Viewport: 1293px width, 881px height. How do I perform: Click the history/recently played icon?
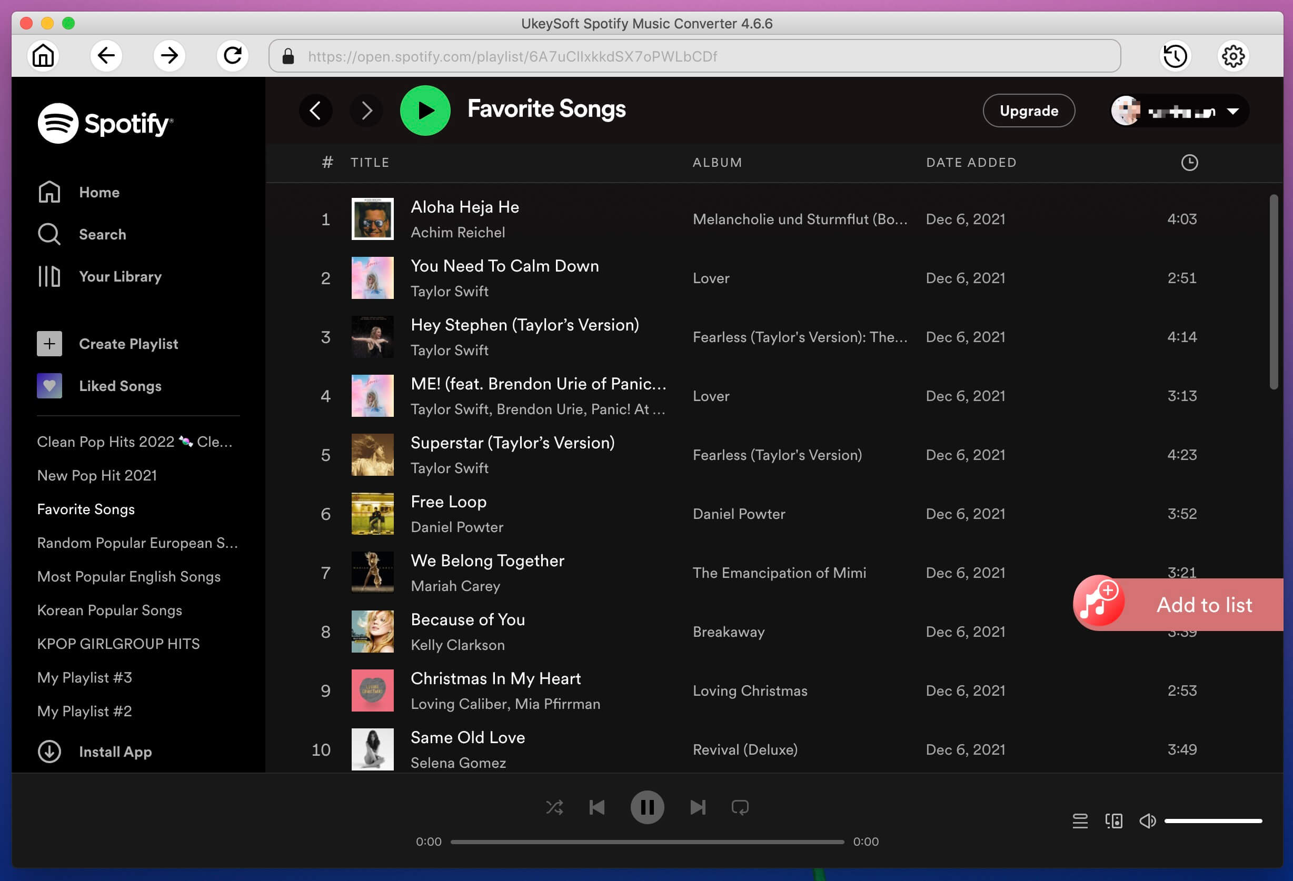tap(1176, 56)
